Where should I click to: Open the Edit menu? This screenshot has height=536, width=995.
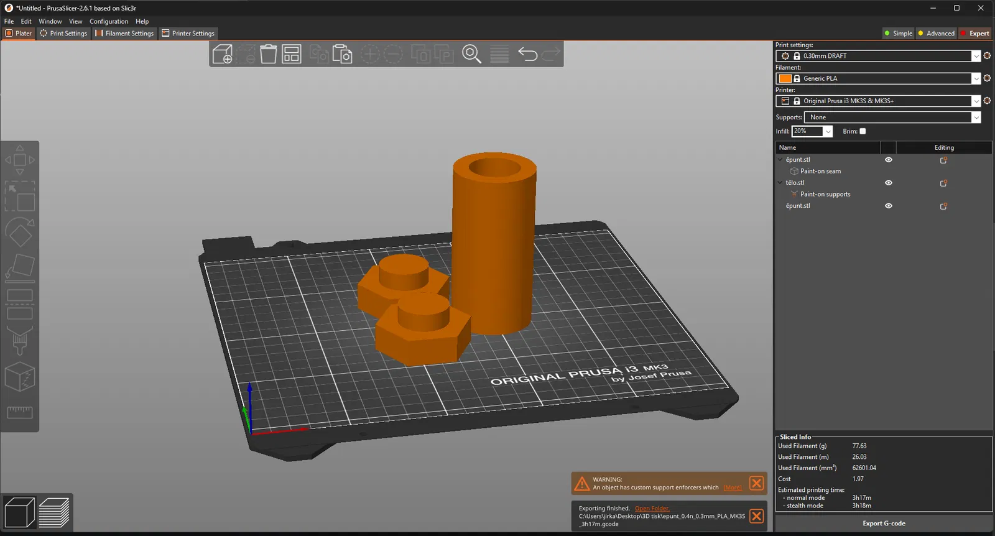[x=26, y=21]
